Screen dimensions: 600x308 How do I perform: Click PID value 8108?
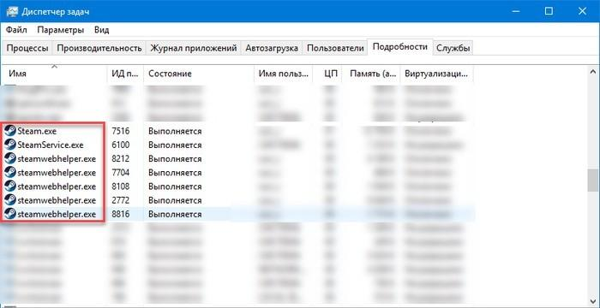(x=121, y=187)
